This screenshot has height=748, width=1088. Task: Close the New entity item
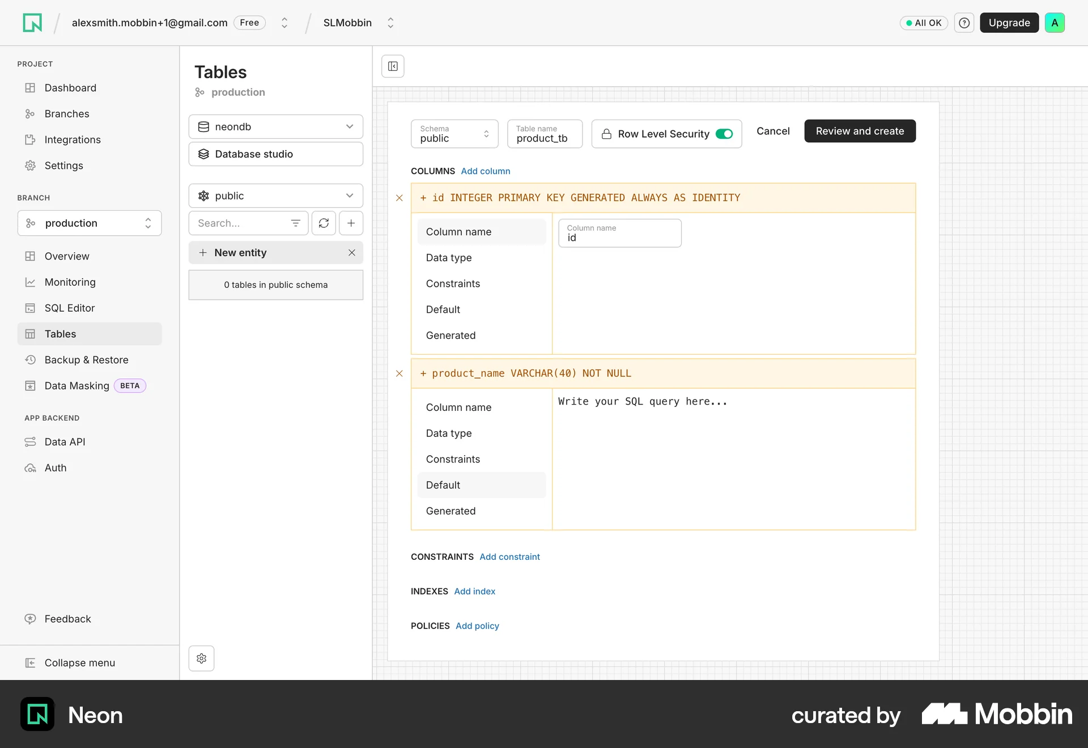[x=352, y=253]
